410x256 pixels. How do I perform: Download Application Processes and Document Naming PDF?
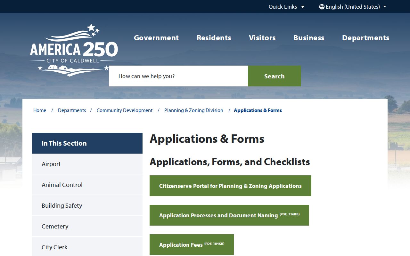click(229, 215)
